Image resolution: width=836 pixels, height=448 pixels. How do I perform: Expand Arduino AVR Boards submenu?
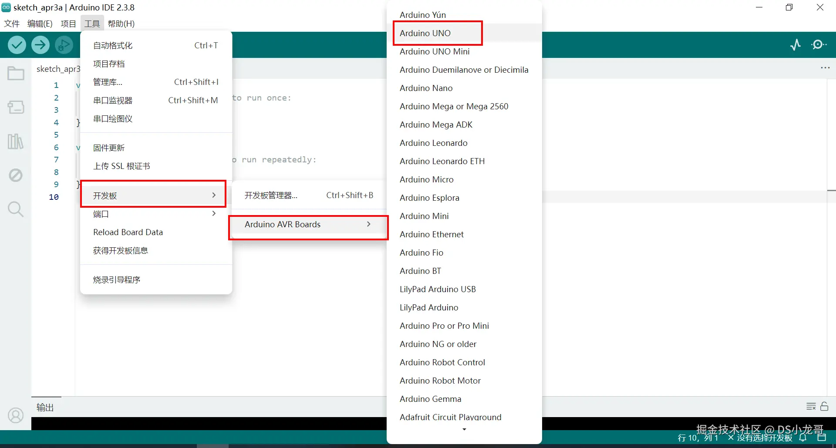[x=308, y=224]
